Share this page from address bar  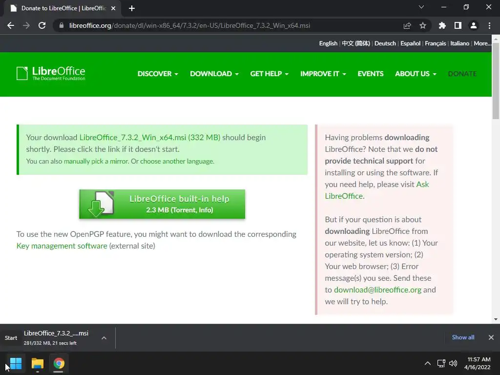coord(407,25)
